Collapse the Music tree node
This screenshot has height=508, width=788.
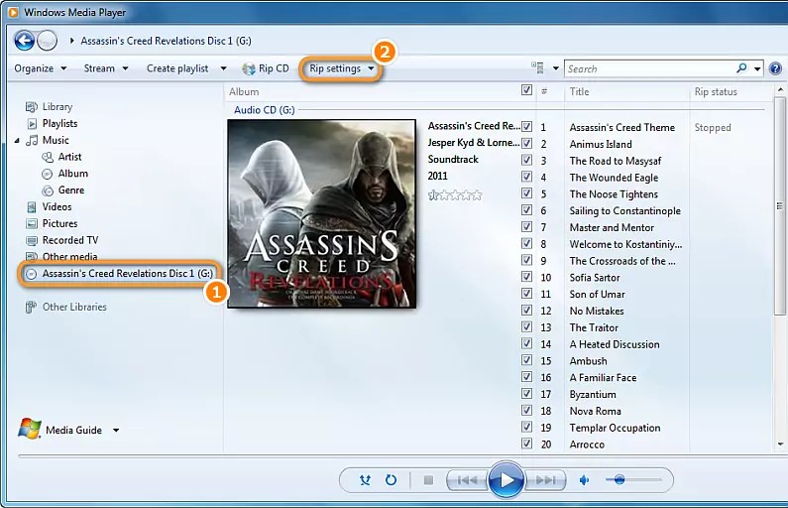(17, 141)
